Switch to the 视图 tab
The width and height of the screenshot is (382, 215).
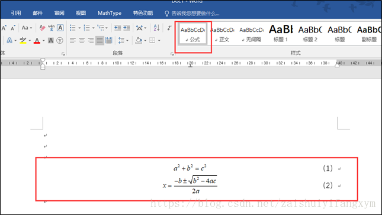tap(81, 13)
